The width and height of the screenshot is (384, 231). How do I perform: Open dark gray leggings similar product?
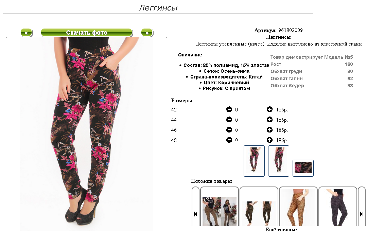[x=338, y=207]
